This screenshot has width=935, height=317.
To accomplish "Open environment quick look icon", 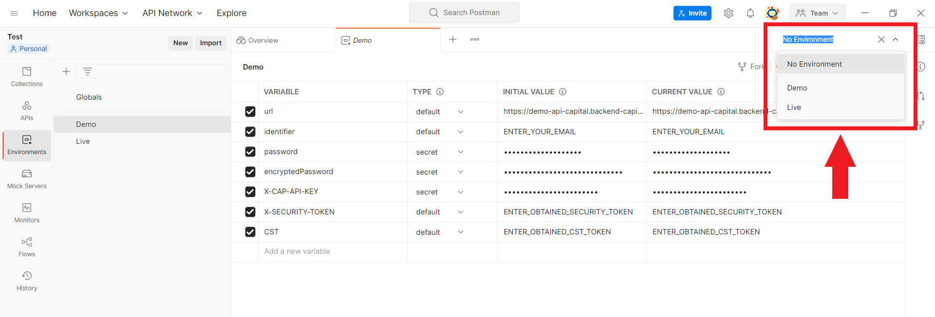I will [x=920, y=39].
